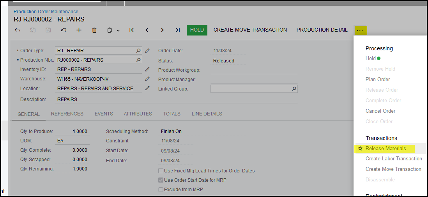This screenshot has width=428, height=197.
Task: Open the Linked Group lookup selector
Action: [294, 89]
